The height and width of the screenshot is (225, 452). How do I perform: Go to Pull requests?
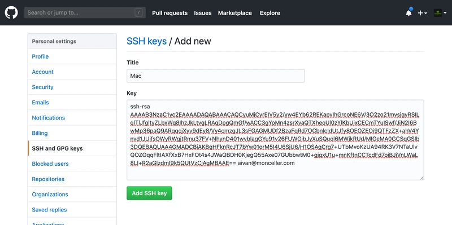pos(170,13)
